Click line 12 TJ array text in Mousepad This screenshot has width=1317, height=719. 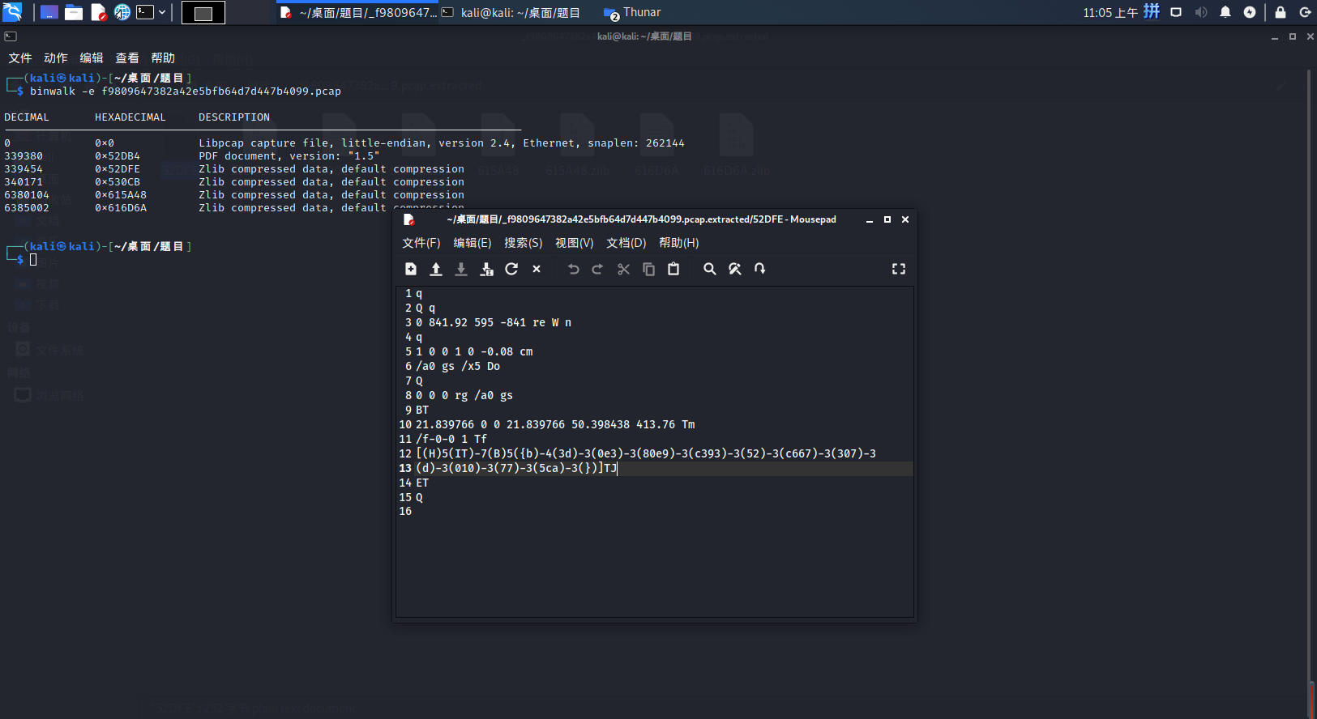[x=646, y=453]
